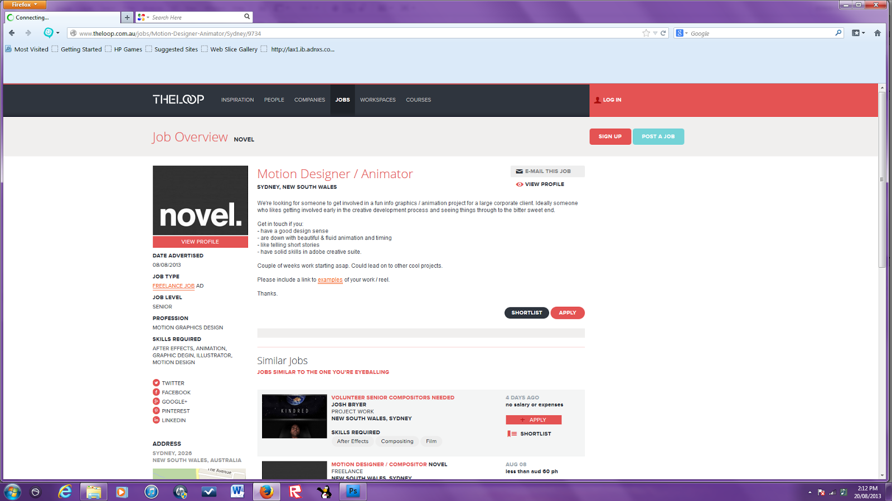
Task: Expand the dropdown next to the blue smiley icon
Action: coord(58,33)
